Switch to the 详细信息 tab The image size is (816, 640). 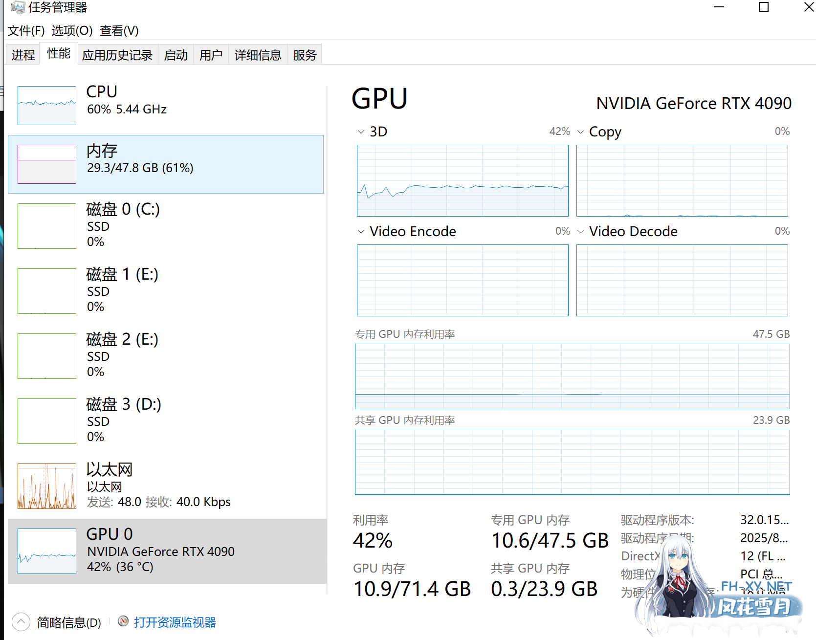[x=257, y=54]
